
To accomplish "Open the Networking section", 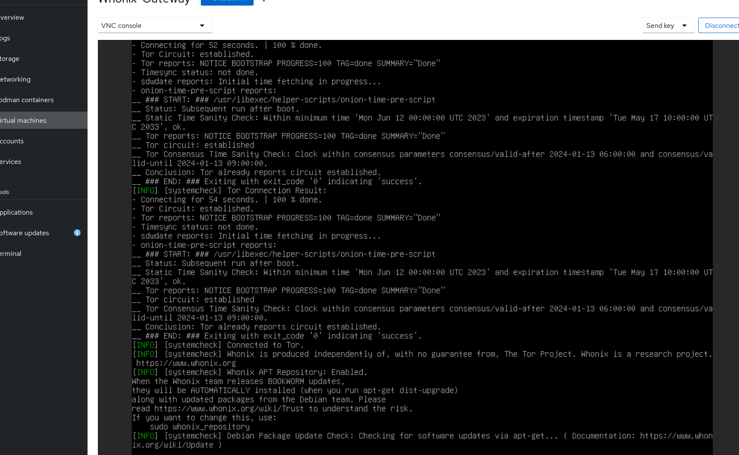I will click(x=16, y=79).
